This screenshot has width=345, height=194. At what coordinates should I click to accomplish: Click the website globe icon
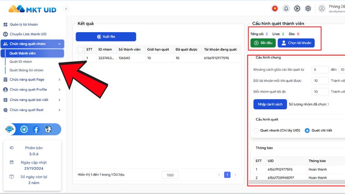pyautogui.click(x=48, y=130)
